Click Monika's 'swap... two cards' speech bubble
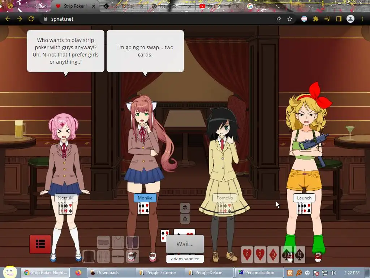370x278 pixels. tap(145, 51)
